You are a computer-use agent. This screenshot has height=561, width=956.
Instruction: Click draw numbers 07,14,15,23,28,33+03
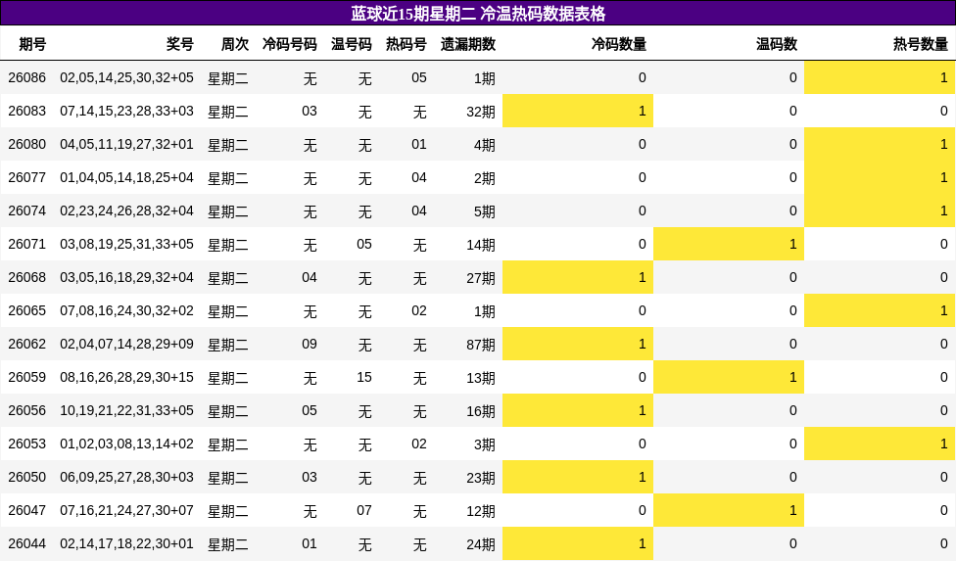click(126, 111)
